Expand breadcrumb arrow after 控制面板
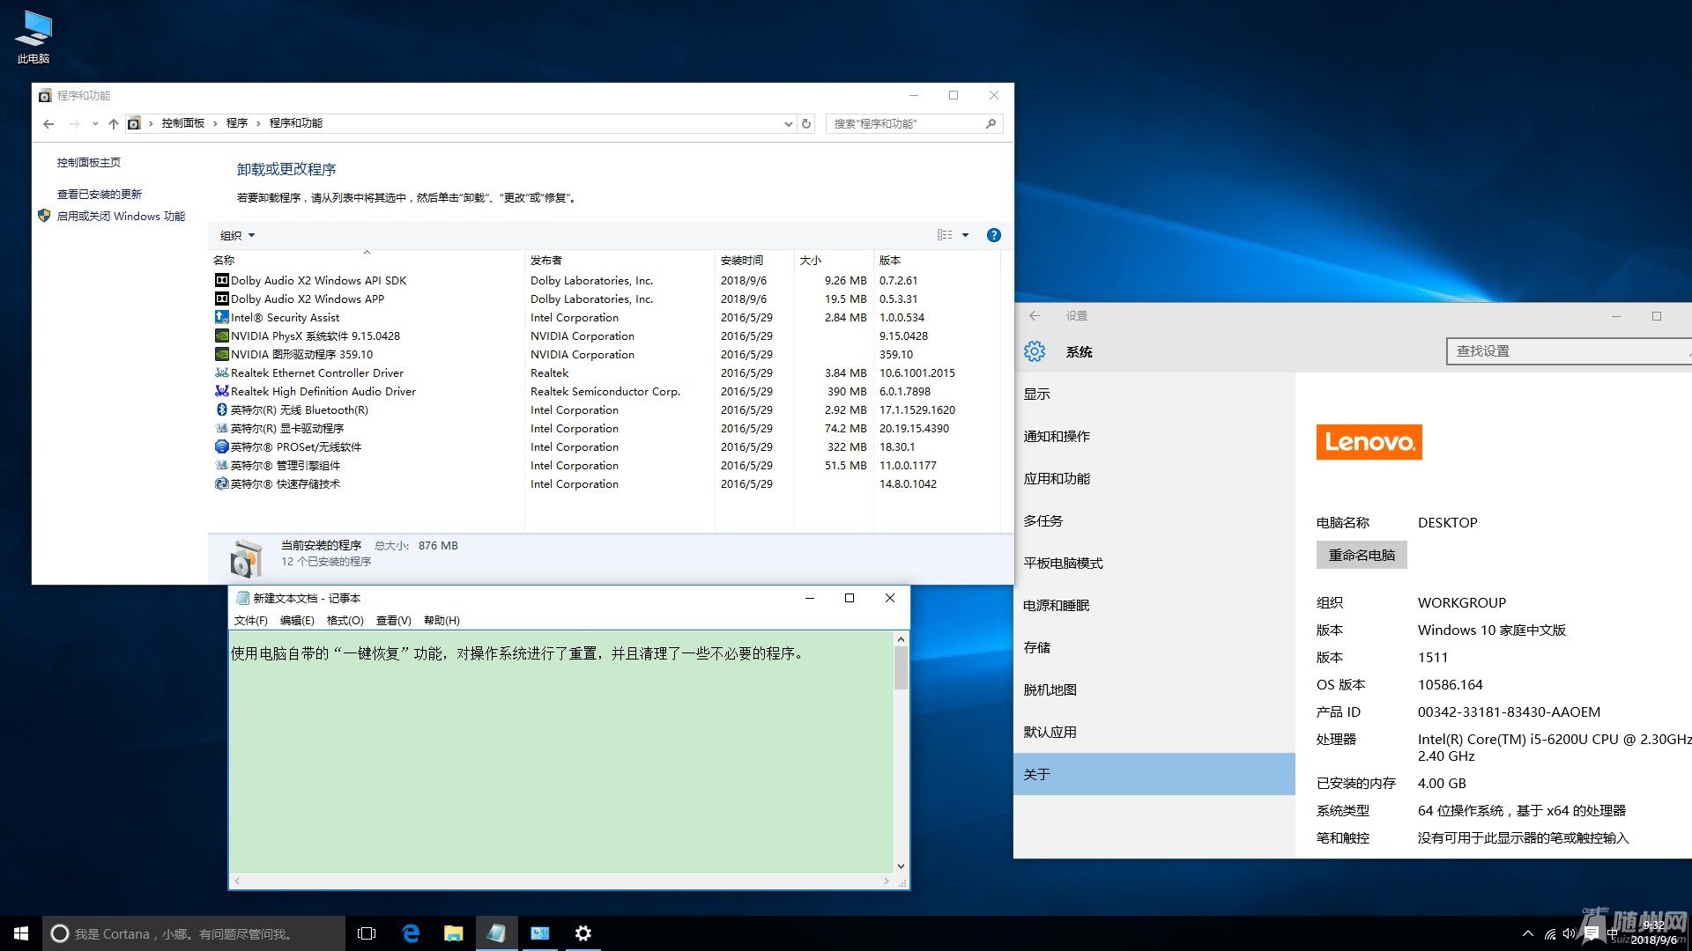This screenshot has width=1692, height=951. coord(215,123)
